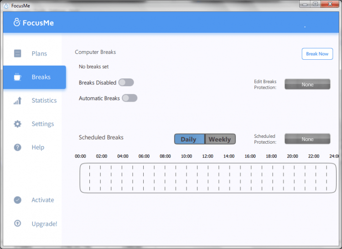342x249 pixels.
Task: Click the "Computer Breaks" heading
Action: click(95, 52)
